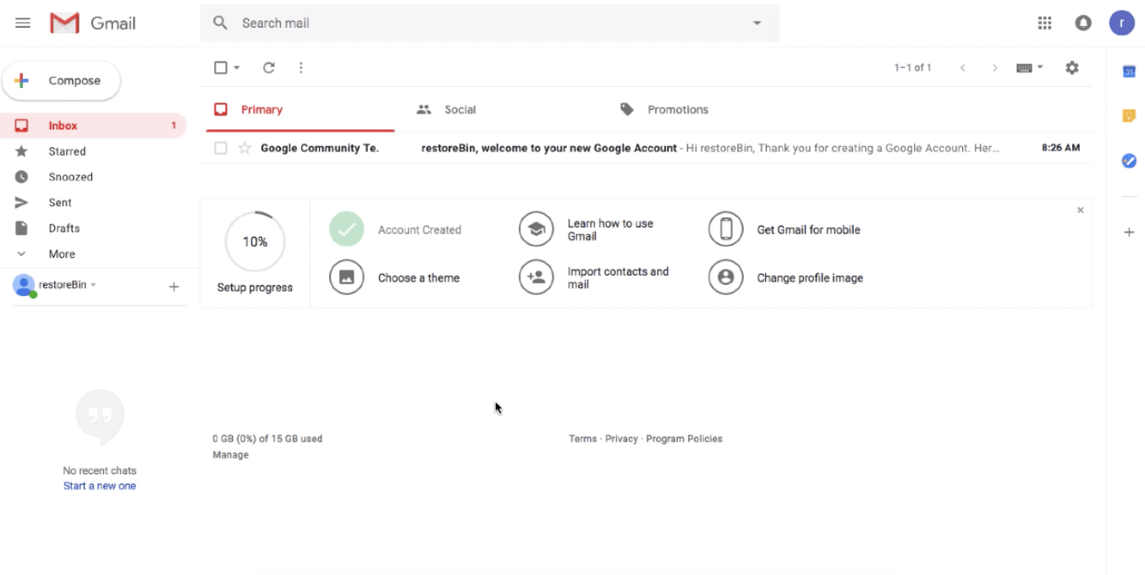
Task: Refresh the inbox
Action: [x=269, y=68]
